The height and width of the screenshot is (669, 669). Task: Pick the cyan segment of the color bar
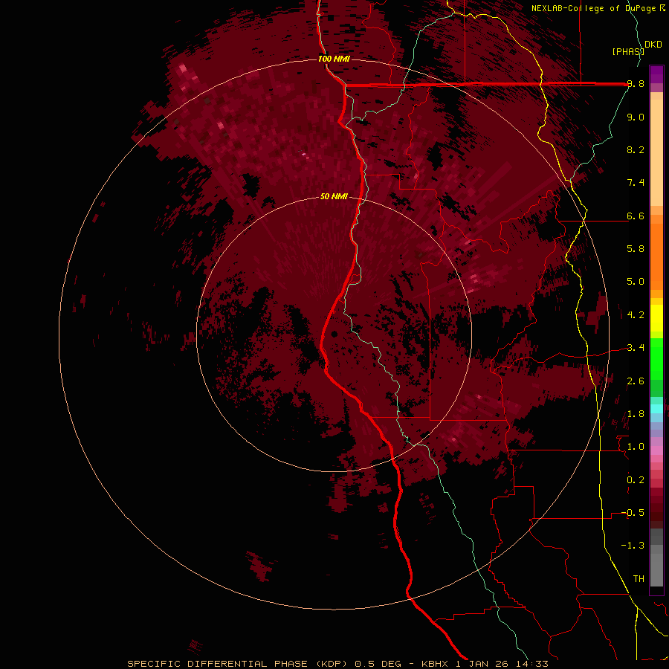click(x=656, y=409)
